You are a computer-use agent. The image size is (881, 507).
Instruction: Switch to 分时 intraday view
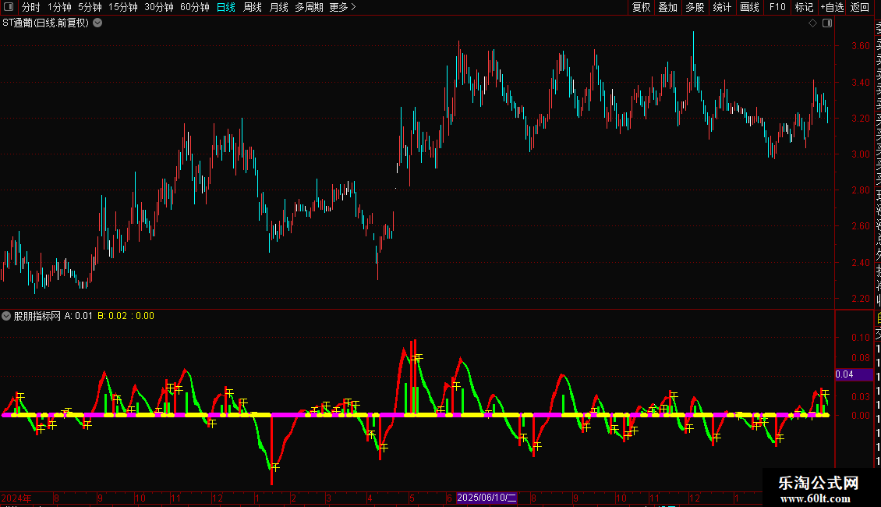31,7
